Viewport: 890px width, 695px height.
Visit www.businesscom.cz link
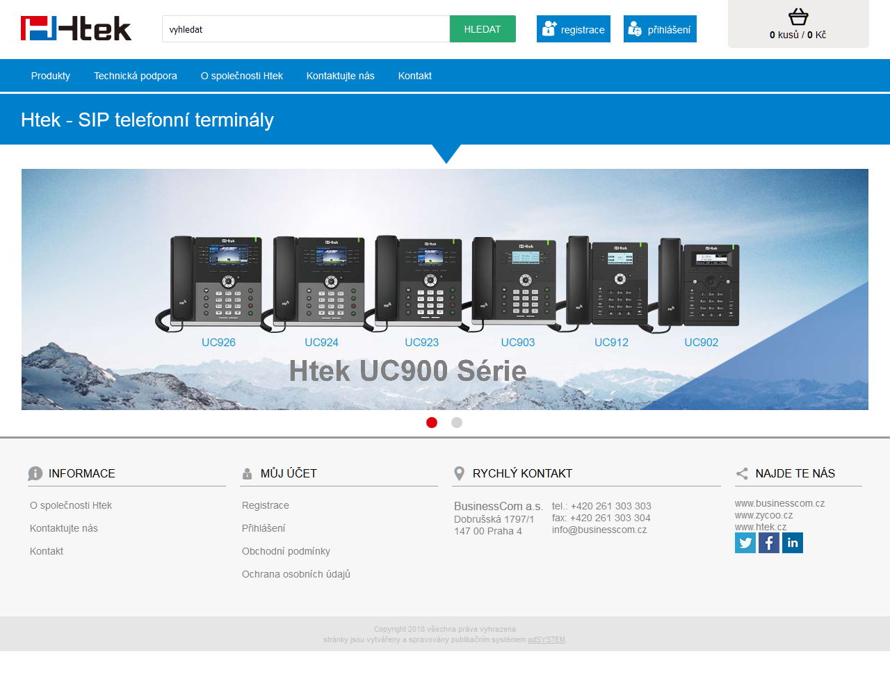779,503
